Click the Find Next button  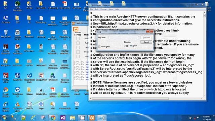(146, 37)
